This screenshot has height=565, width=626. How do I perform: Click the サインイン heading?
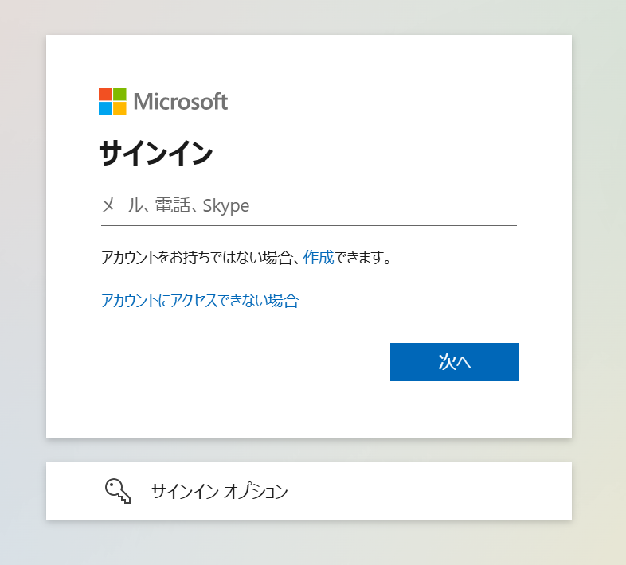click(156, 153)
